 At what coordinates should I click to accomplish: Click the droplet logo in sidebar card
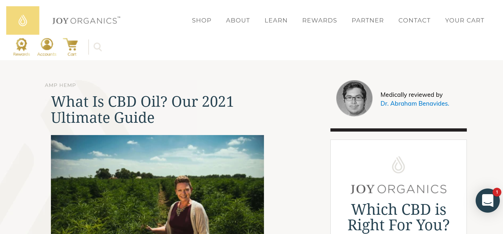coord(398,165)
